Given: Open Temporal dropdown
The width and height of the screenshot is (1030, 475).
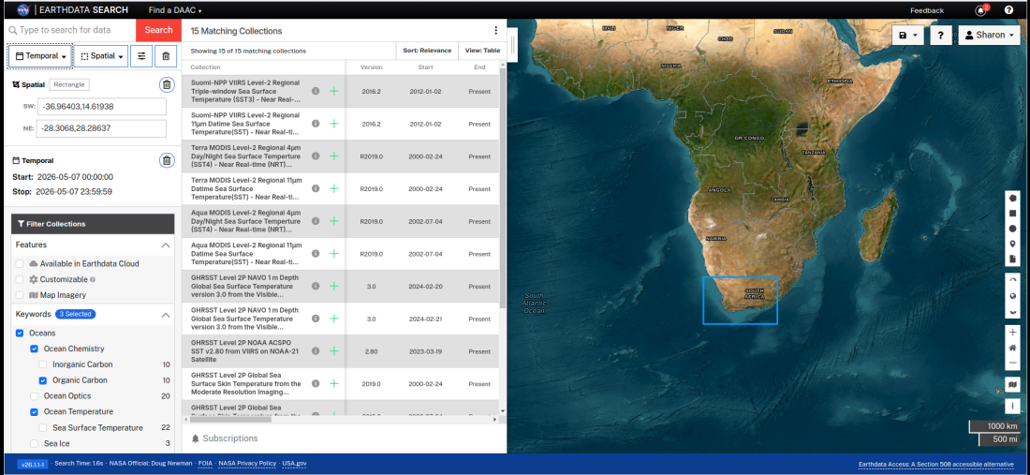Looking at the screenshot, I should pos(40,56).
